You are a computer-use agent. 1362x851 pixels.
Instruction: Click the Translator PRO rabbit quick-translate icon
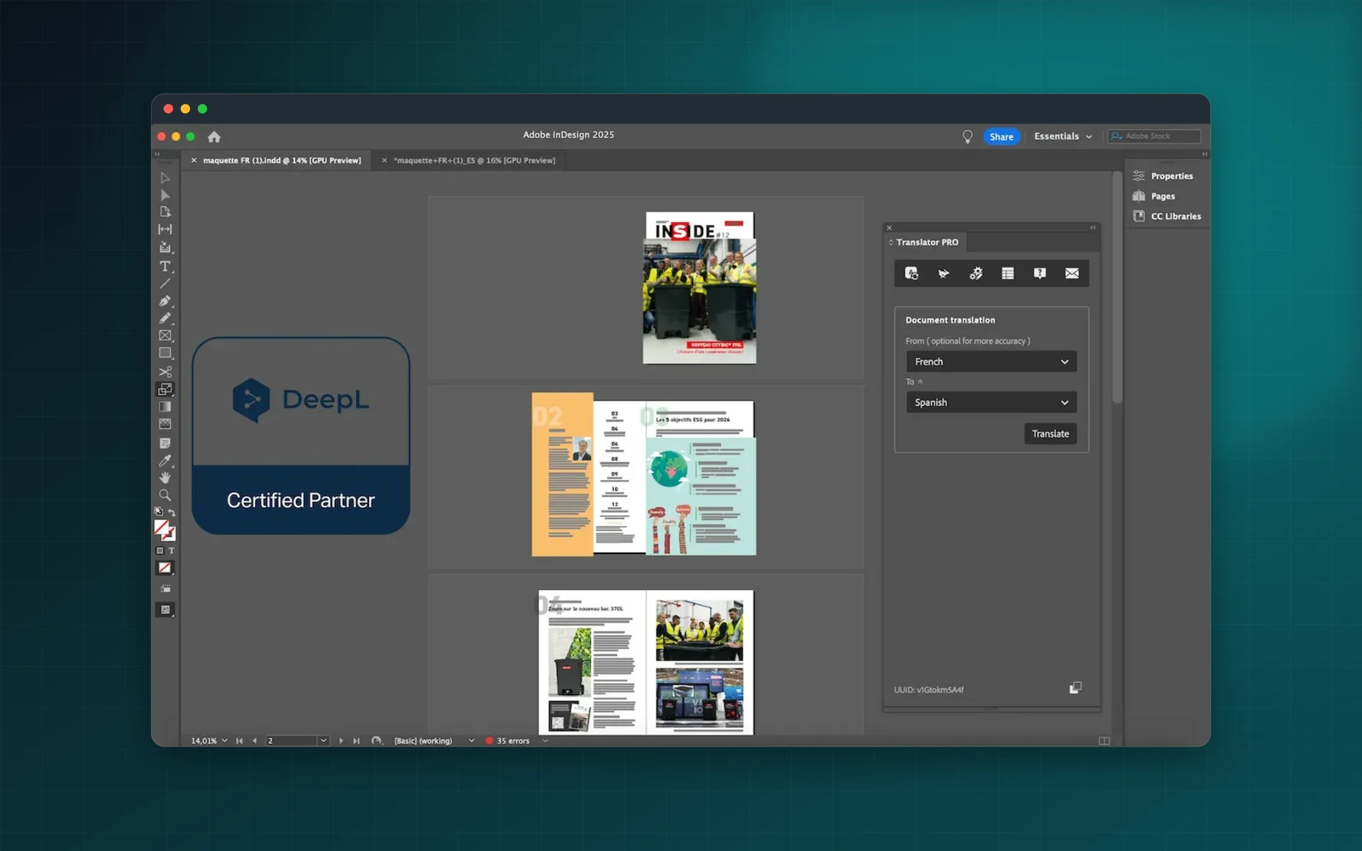point(943,274)
